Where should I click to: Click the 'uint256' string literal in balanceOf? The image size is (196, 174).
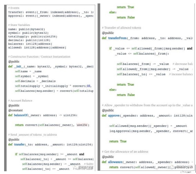click(x=82, y=125)
